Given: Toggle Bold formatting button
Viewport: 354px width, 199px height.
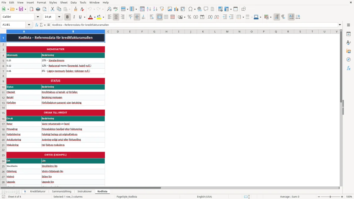Looking at the screenshot, I should [68, 17].
